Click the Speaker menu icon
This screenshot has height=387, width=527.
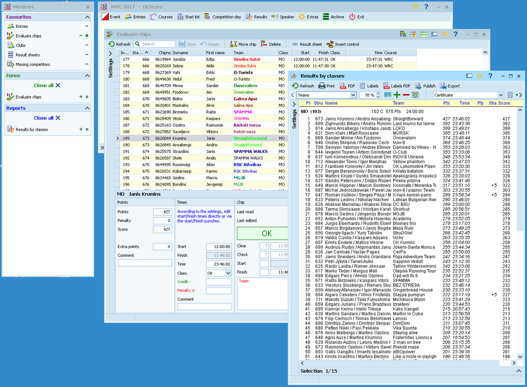[x=274, y=17]
